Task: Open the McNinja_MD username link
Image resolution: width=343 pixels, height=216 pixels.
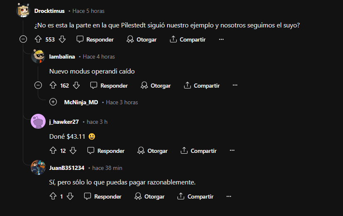Action: coord(81,102)
